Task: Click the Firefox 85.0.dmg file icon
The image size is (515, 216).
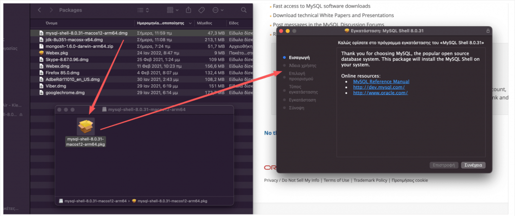Action: pos(41,72)
